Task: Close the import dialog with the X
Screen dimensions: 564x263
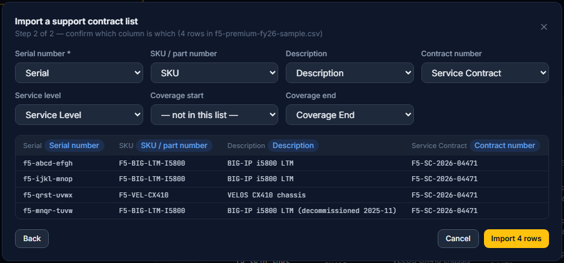Action: pyautogui.click(x=544, y=27)
